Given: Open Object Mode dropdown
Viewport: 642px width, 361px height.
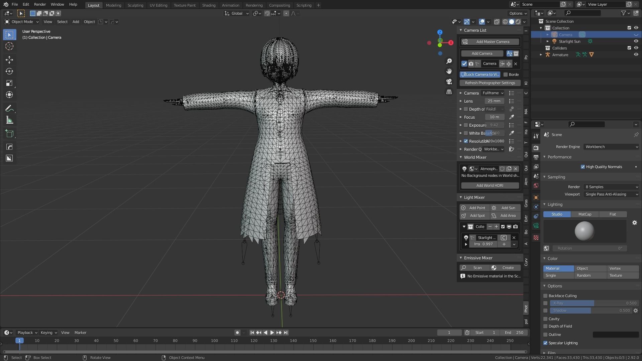Looking at the screenshot, I should point(22,22).
